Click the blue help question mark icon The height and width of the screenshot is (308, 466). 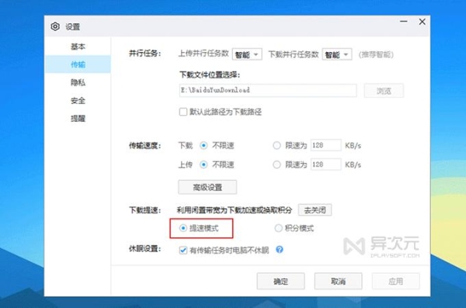[x=280, y=250]
